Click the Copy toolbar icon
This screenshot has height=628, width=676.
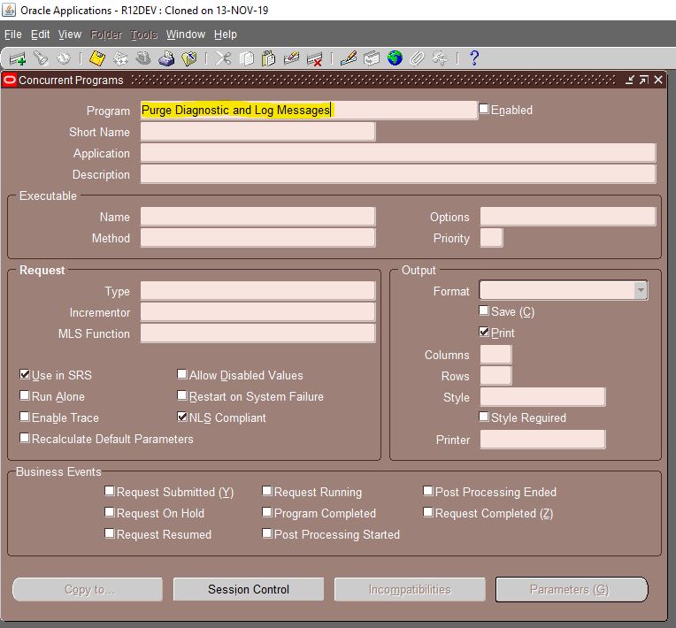[x=246, y=58]
